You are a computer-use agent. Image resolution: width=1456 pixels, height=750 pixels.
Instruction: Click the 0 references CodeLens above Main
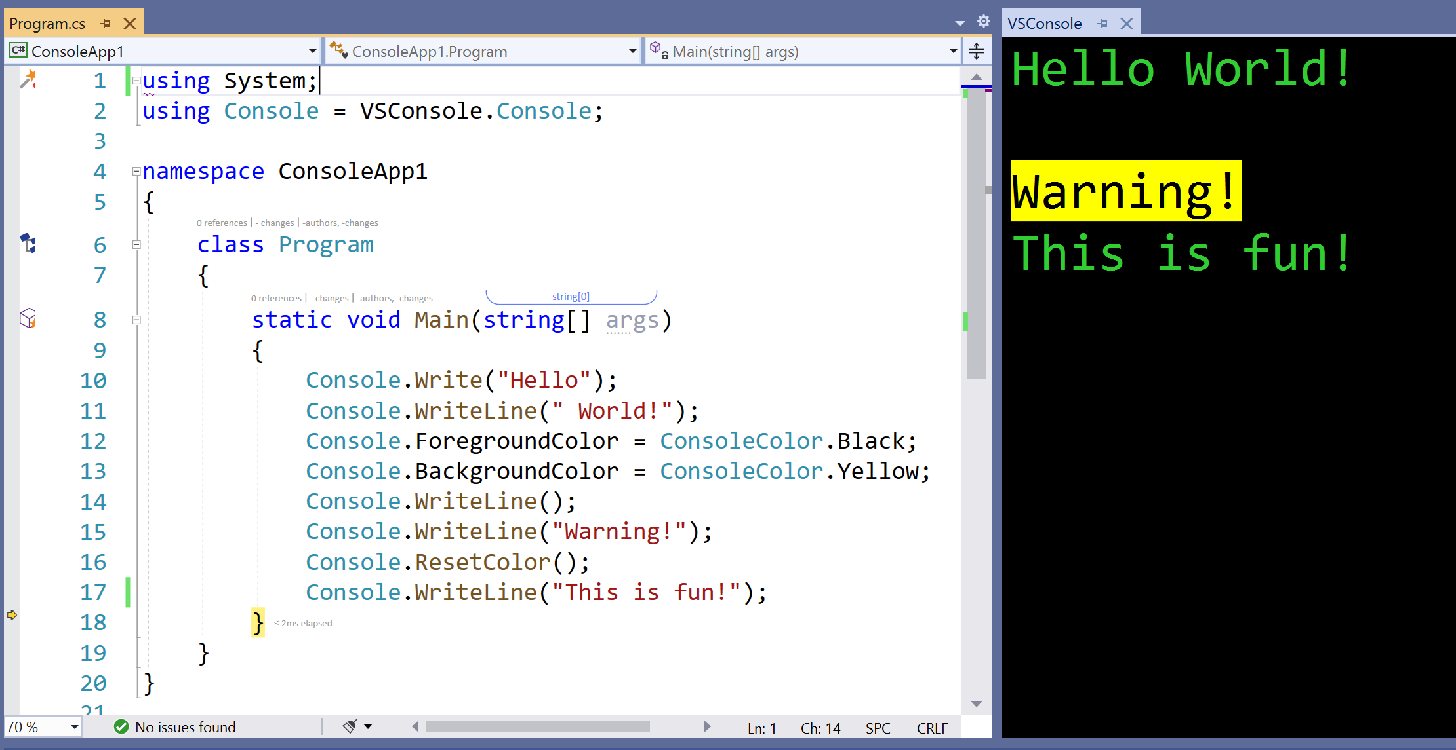276,298
